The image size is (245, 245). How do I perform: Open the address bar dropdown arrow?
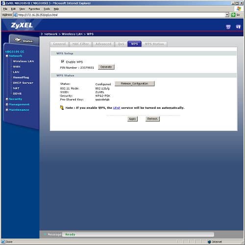227,15
